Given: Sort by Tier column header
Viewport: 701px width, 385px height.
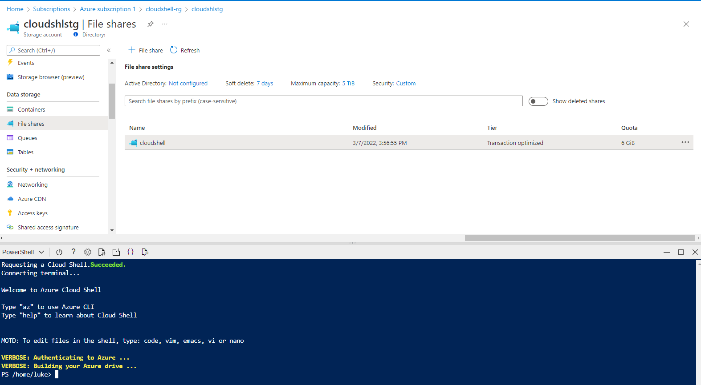Looking at the screenshot, I should pos(492,128).
